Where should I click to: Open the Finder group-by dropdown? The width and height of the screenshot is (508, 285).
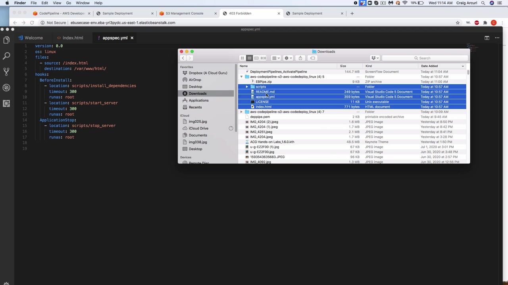click(276, 58)
